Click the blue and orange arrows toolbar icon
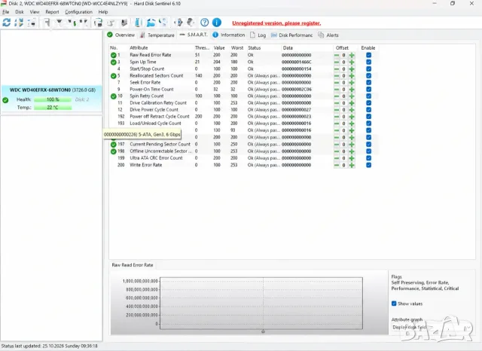The image size is (482, 351). pyautogui.click(x=19, y=23)
